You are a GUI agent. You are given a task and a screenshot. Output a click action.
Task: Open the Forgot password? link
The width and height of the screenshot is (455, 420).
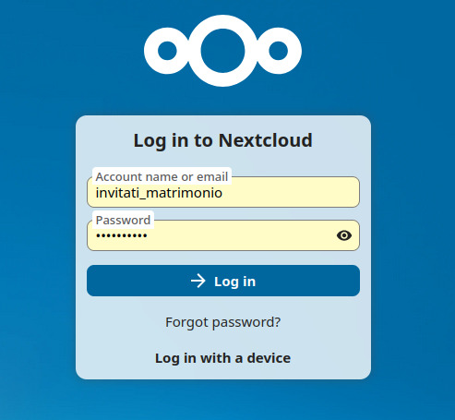(223, 322)
